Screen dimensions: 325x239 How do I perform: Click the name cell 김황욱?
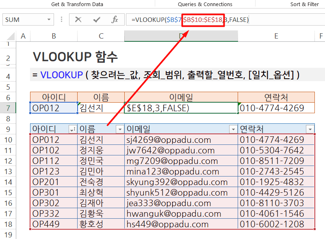[101, 214]
